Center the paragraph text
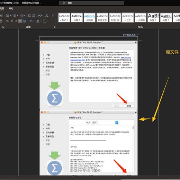 pyautogui.click(x=12, y=21)
